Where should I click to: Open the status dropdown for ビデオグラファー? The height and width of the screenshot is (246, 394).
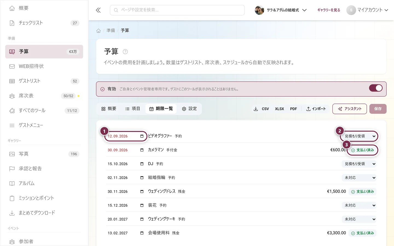tap(359, 136)
